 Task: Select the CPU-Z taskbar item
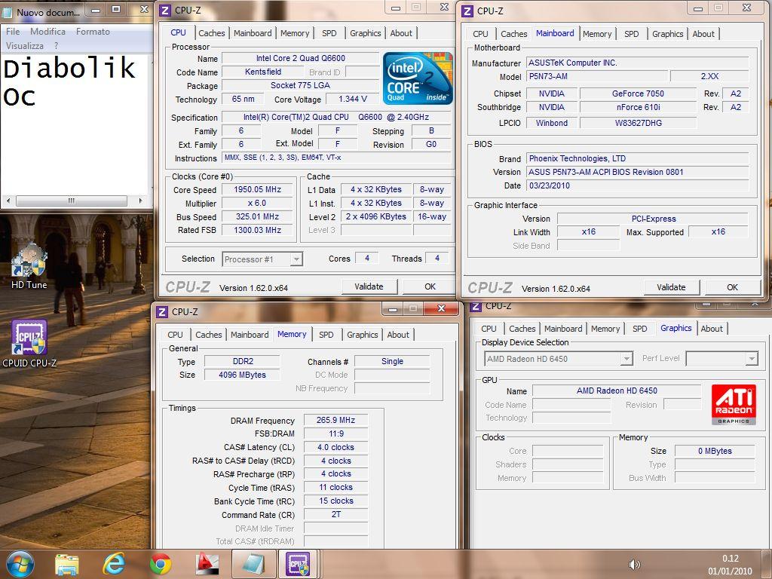pyautogui.click(x=298, y=564)
